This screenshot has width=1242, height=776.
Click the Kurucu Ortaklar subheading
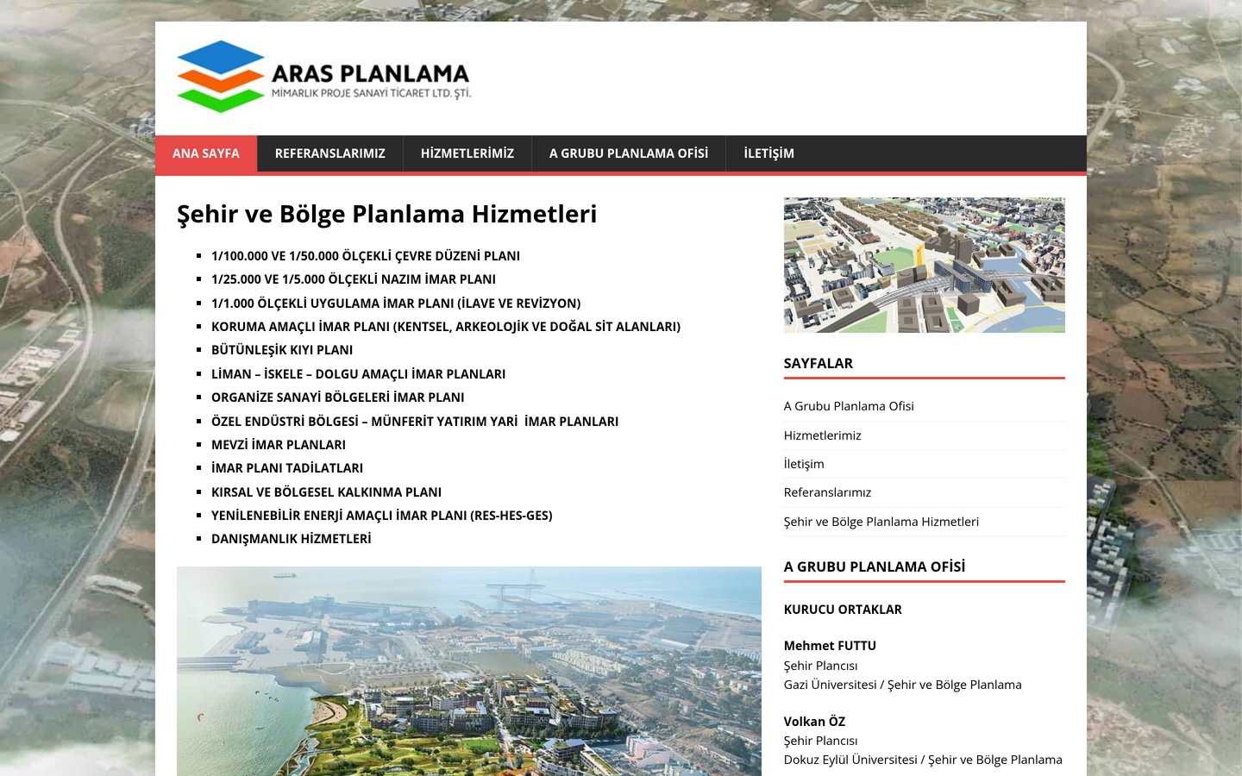pyautogui.click(x=843, y=610)
